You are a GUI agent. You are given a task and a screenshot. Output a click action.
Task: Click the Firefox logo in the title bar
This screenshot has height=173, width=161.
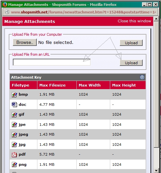click(x=5, y=5)
